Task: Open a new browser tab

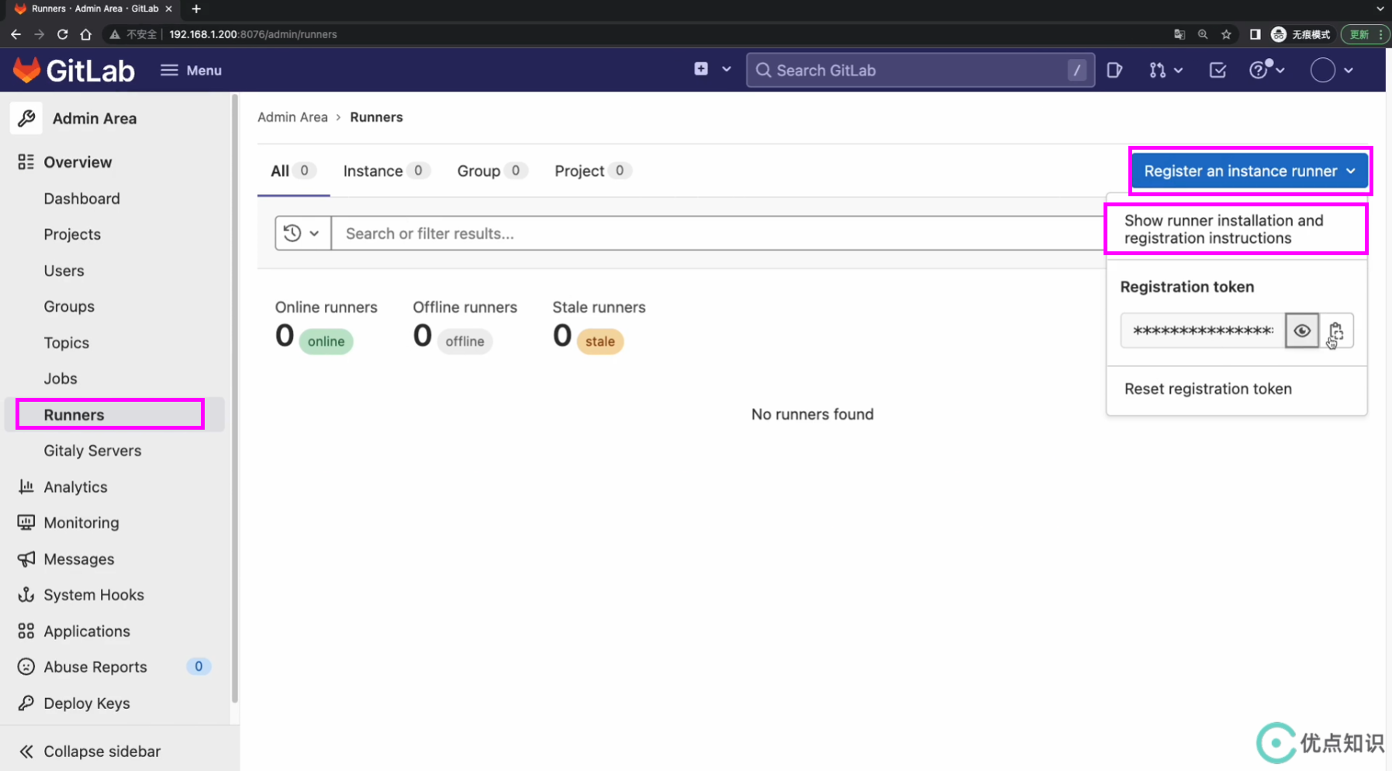Action: point(196,9)
